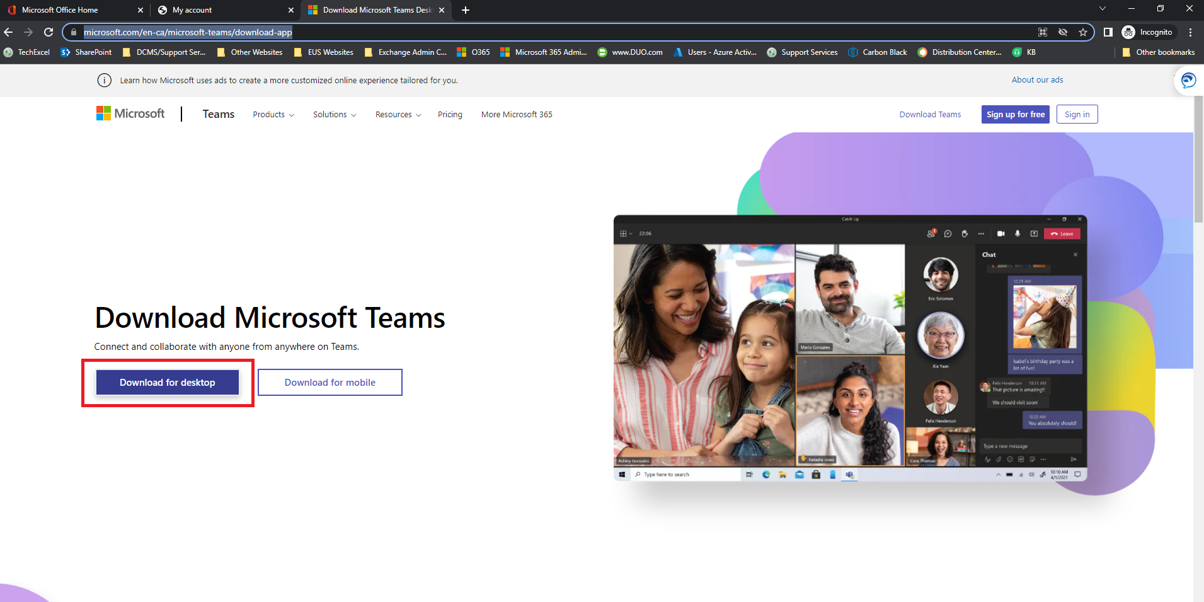This screenshot has width=1204, height=602.
Task: Click Download for mobile button
Action: coord(330,383)
